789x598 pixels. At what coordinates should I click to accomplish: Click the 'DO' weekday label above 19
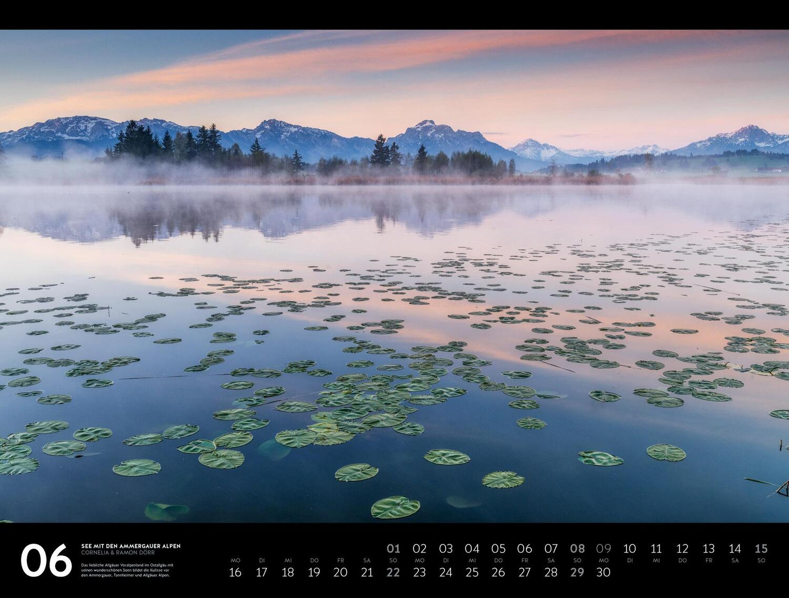pos(314,561)
